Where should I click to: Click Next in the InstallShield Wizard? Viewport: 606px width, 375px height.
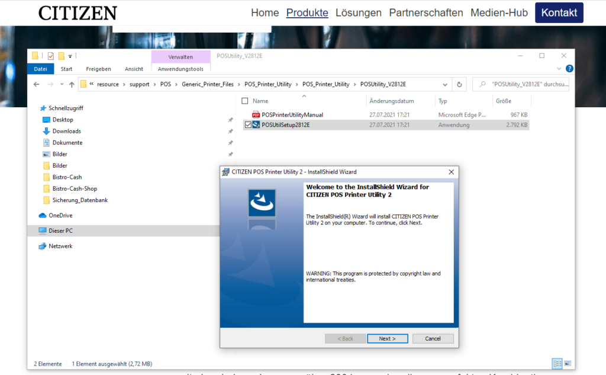tap(387, 339)
